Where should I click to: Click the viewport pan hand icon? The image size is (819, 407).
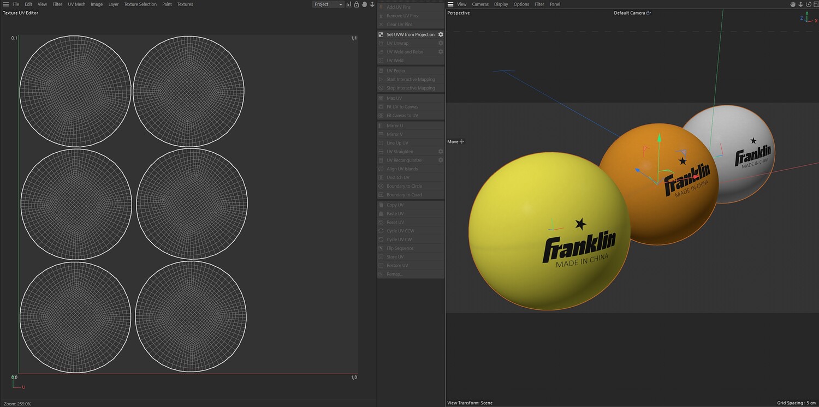(x=793, y=4)
